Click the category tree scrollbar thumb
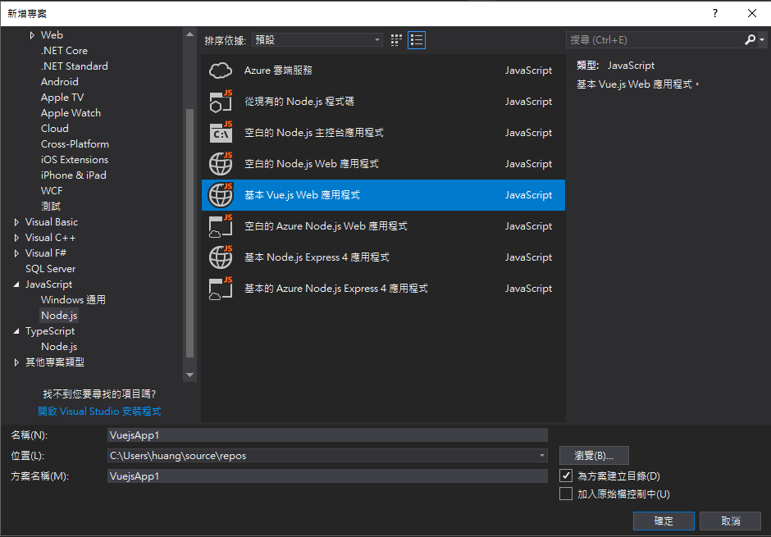The image size is (771, 537). click(189, 233)
